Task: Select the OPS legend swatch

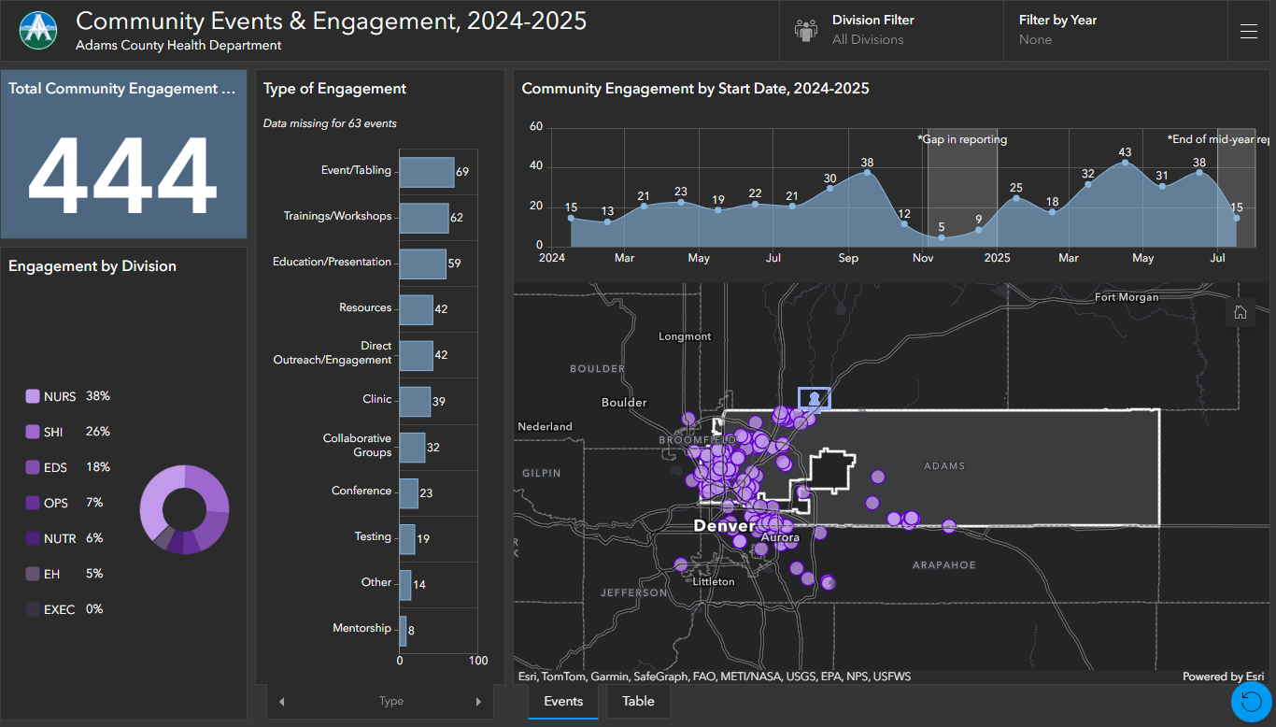Action: [x=33, y=504]
